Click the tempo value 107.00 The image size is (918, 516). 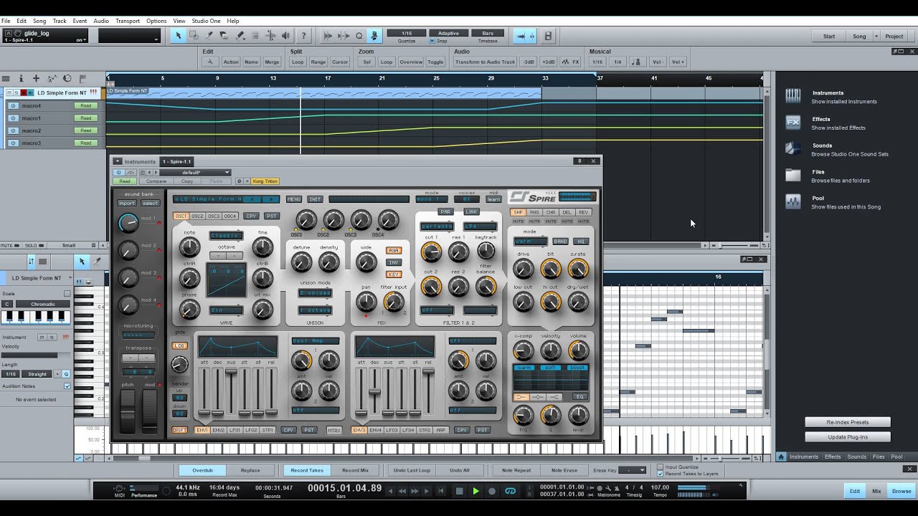tap(660, 487)
